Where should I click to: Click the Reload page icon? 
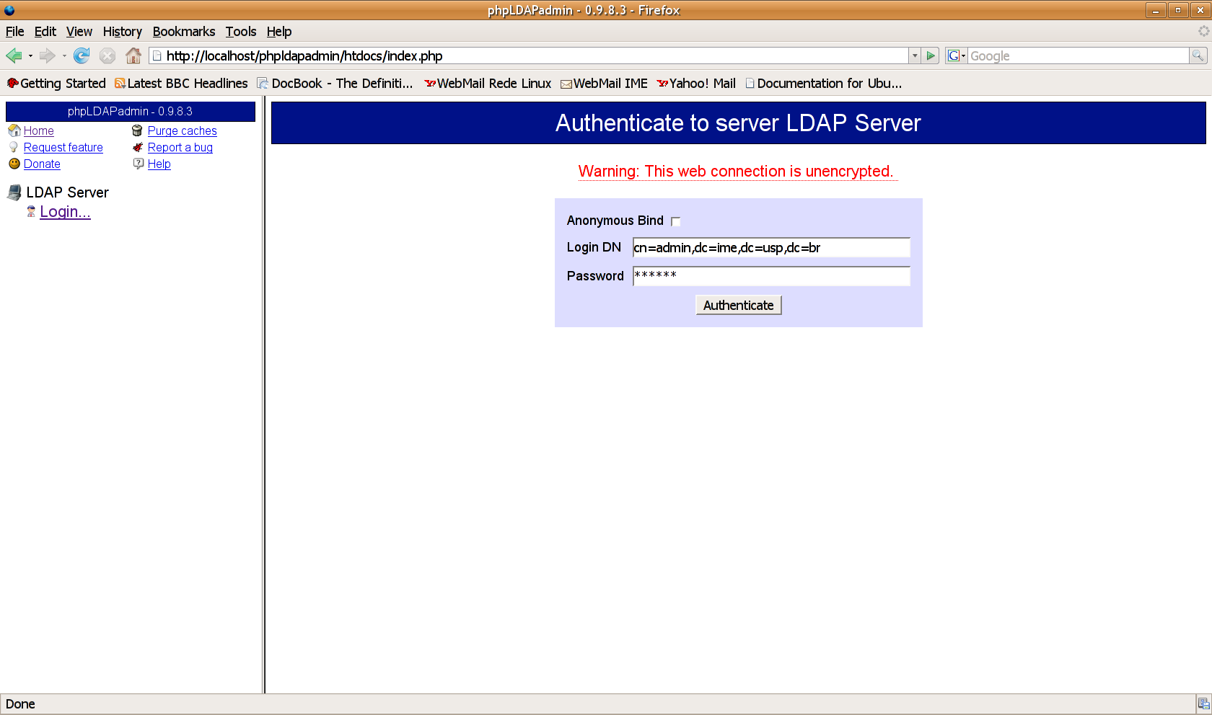[82, 55]
